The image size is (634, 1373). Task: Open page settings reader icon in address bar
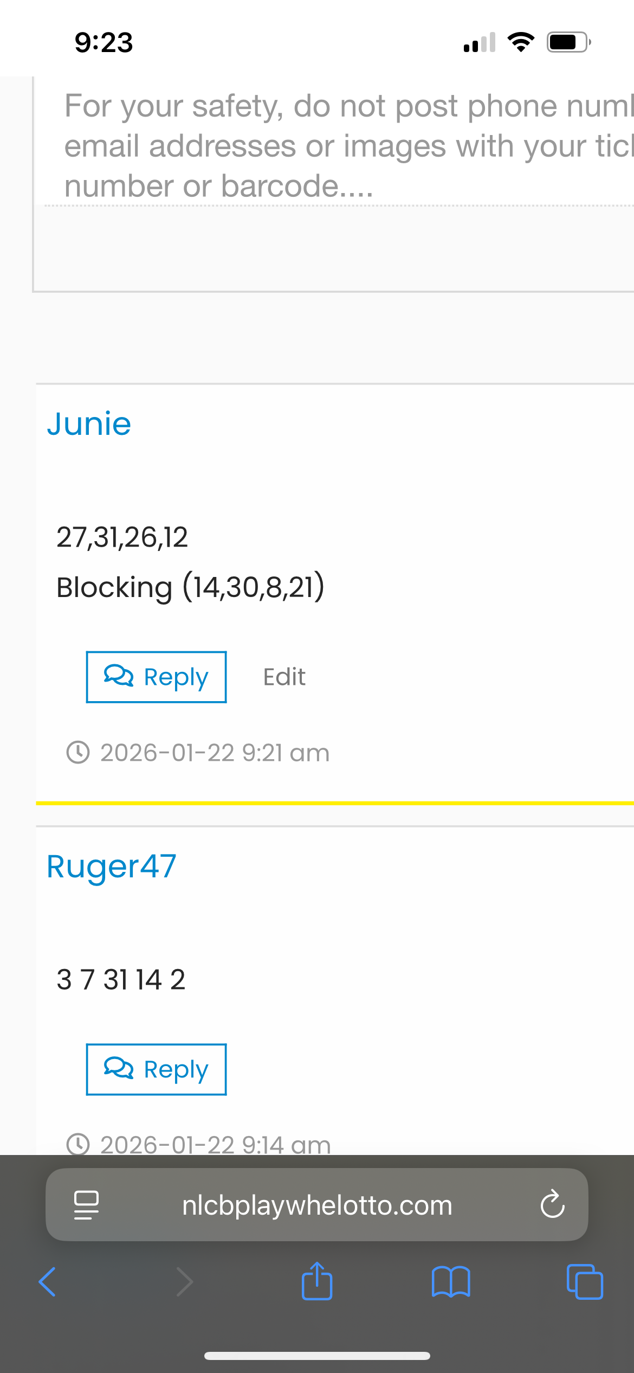point(86,1204)
